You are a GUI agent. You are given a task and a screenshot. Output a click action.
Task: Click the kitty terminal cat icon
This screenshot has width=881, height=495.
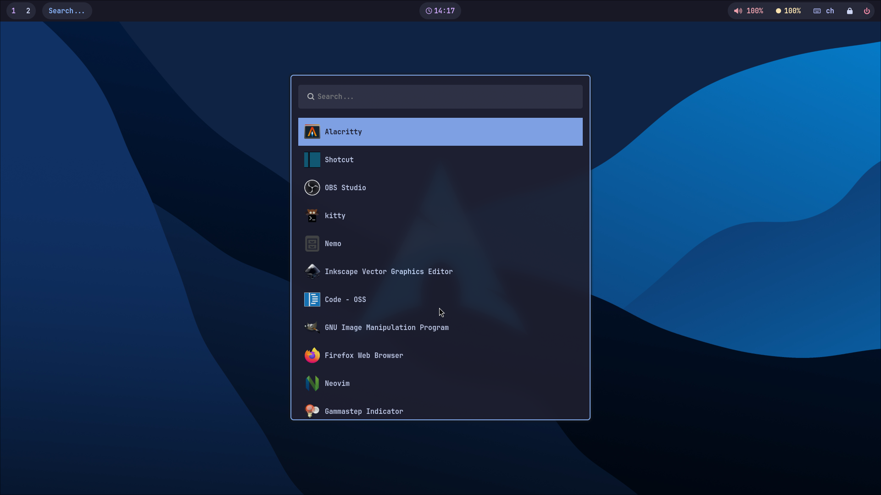[312, 216]
